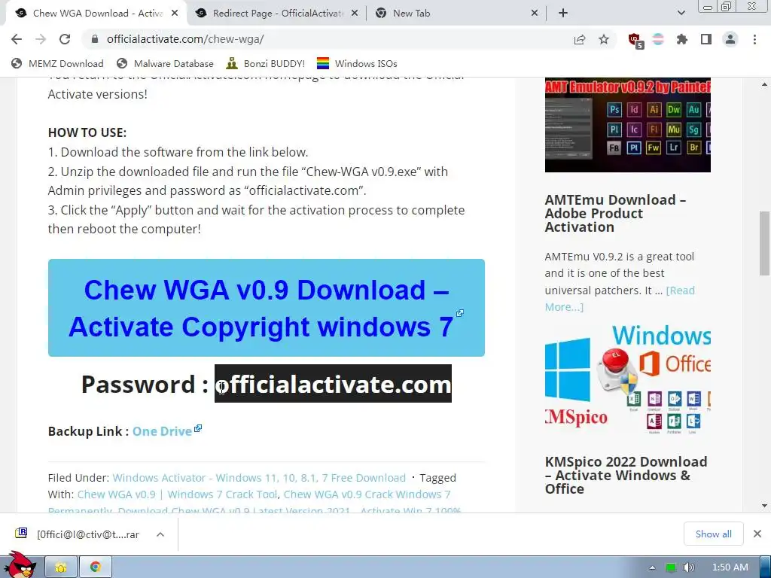Open the uBlock shield extension icon
This screenshot has height=578, width=771.
click(635, 41)
